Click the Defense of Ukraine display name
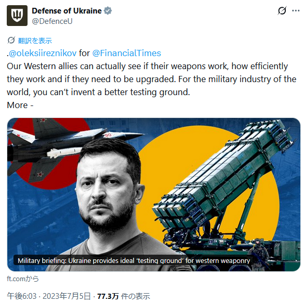 point(67,11)
